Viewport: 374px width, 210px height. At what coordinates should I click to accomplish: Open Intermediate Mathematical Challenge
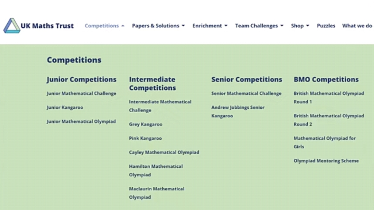tap(160, 106)
